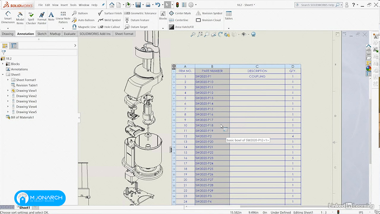Insert a Weld Symbol
Image resolution: width=380 pixels, height=214 pixels.
[x=109, y=20]
